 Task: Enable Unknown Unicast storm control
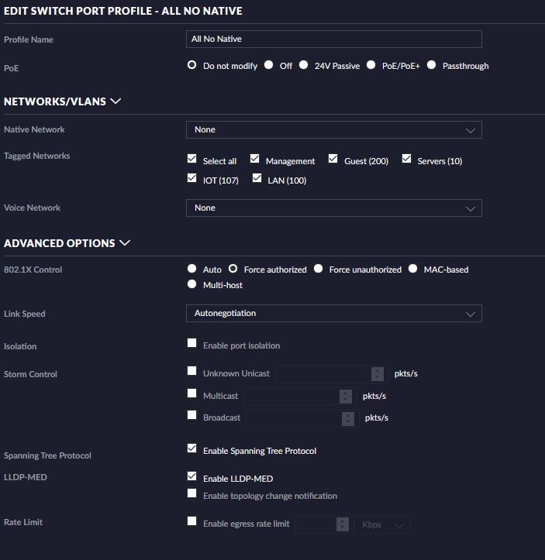click(x=192, y=371)
